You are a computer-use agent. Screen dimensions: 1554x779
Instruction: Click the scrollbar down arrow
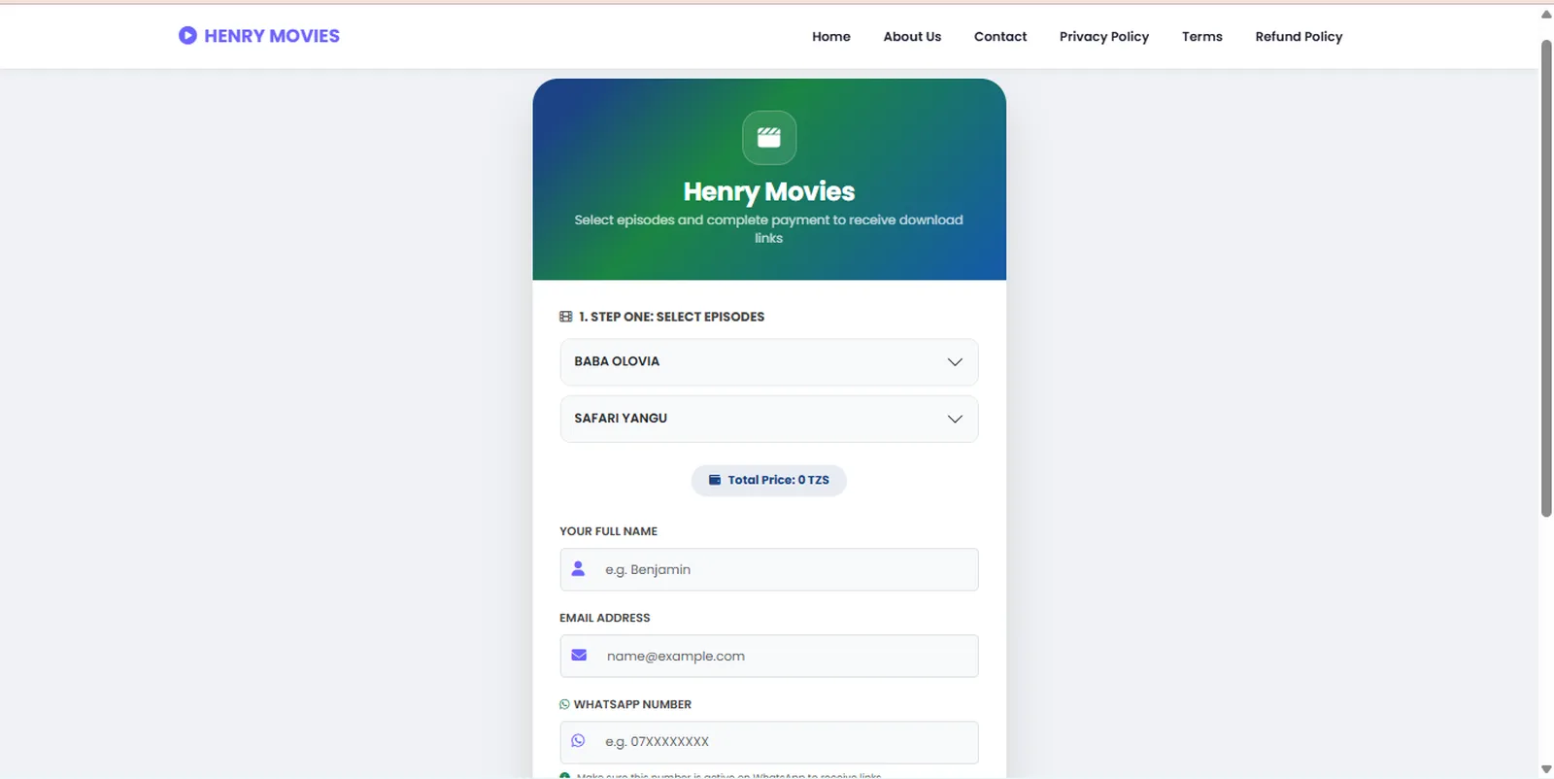coord(1546,769)
